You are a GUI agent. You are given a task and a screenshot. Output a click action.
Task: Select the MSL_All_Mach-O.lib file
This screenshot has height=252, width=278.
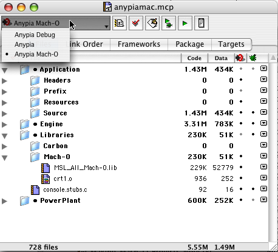click(86, 168)
